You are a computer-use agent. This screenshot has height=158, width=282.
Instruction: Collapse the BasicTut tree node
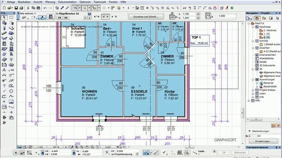tap(249, 23)
